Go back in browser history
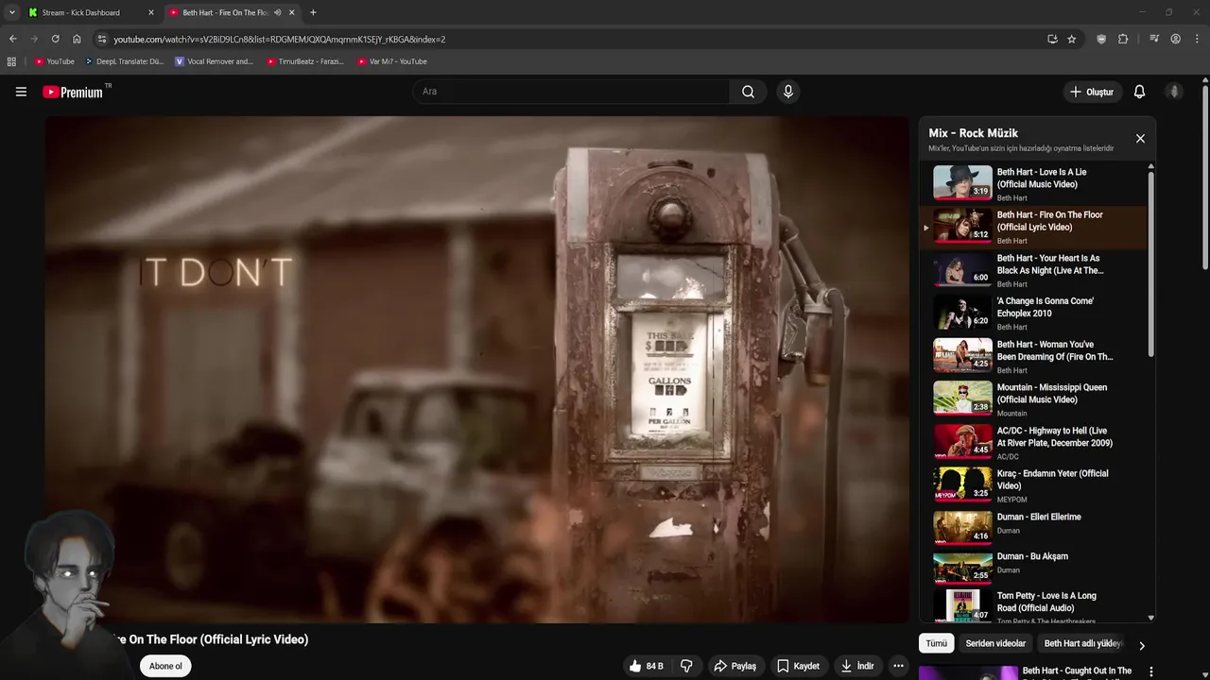 [x=12, y=39]
